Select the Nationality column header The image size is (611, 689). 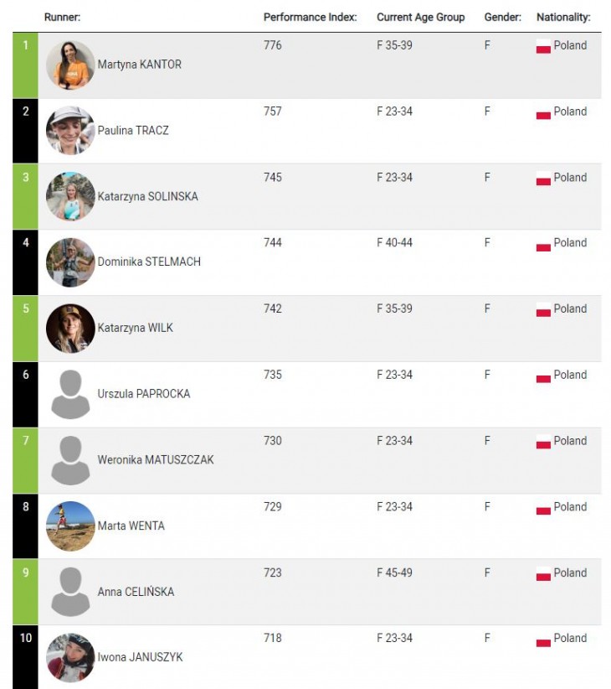563,17
